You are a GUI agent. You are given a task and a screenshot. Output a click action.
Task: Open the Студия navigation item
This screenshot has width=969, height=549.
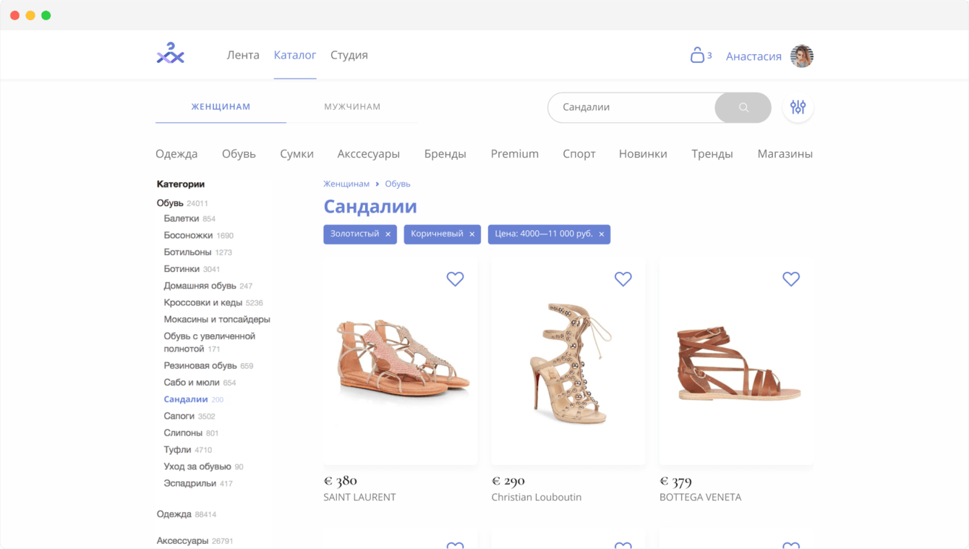click(x=349, y=55)
